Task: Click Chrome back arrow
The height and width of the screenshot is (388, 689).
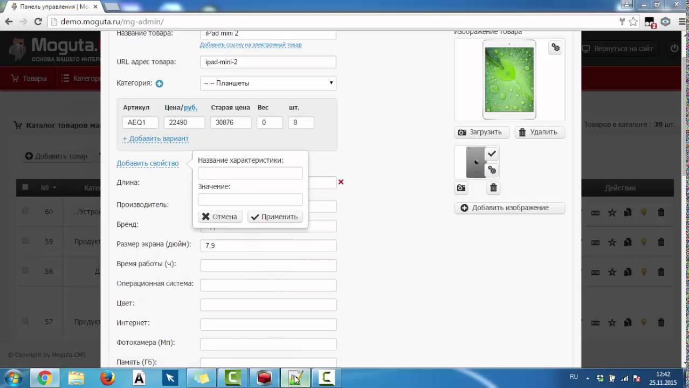Action: tap(9, 22)
